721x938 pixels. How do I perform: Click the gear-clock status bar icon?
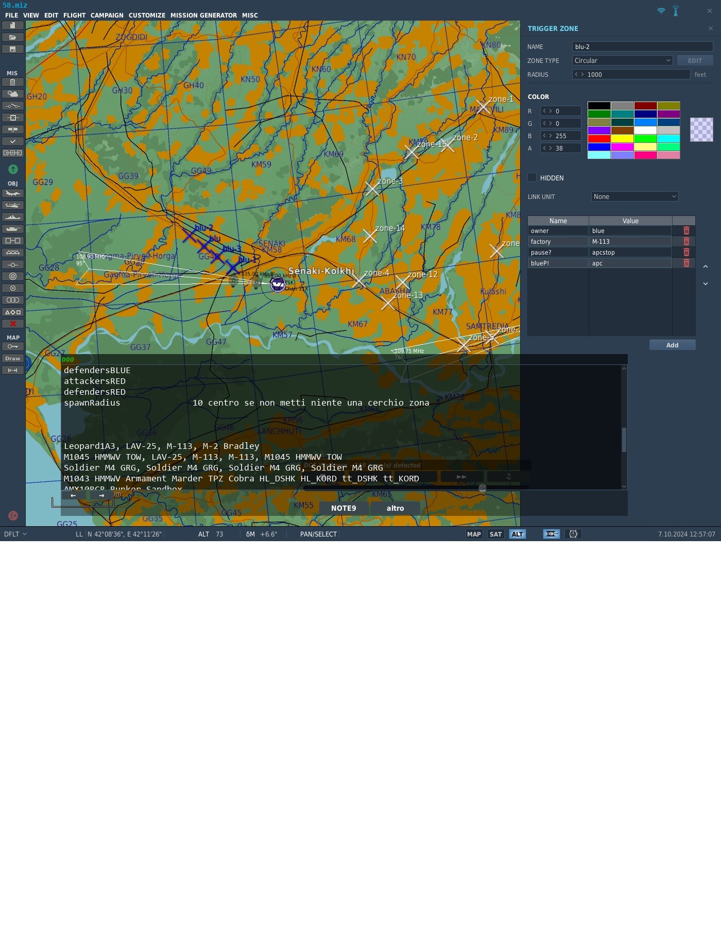coord(573,534)
